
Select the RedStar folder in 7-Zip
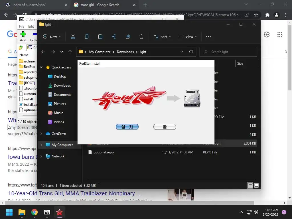(27, 66)
